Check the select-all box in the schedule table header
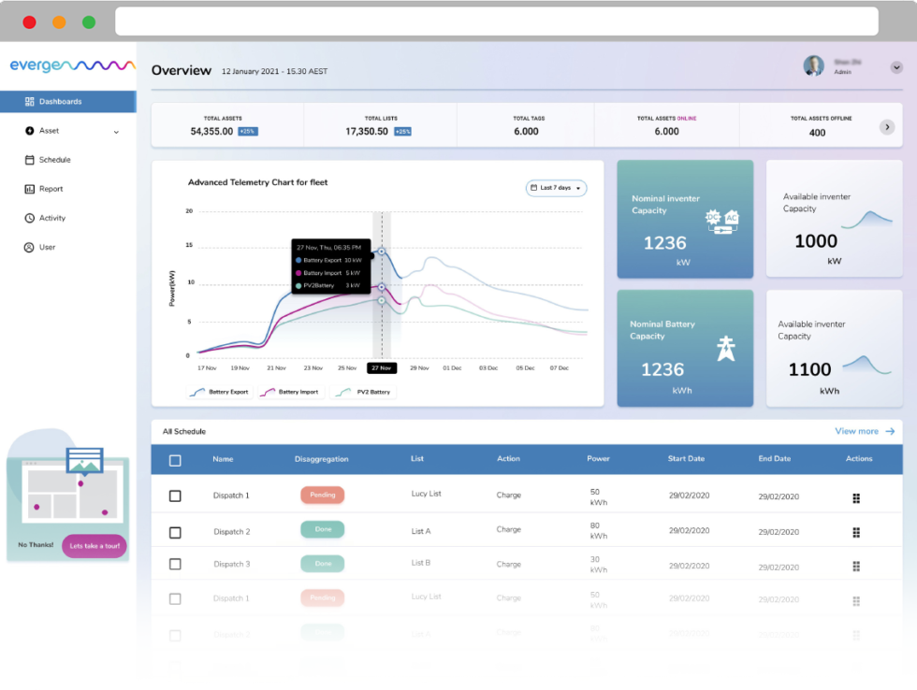This screenshot has height=690, width=917. [175, 459]
